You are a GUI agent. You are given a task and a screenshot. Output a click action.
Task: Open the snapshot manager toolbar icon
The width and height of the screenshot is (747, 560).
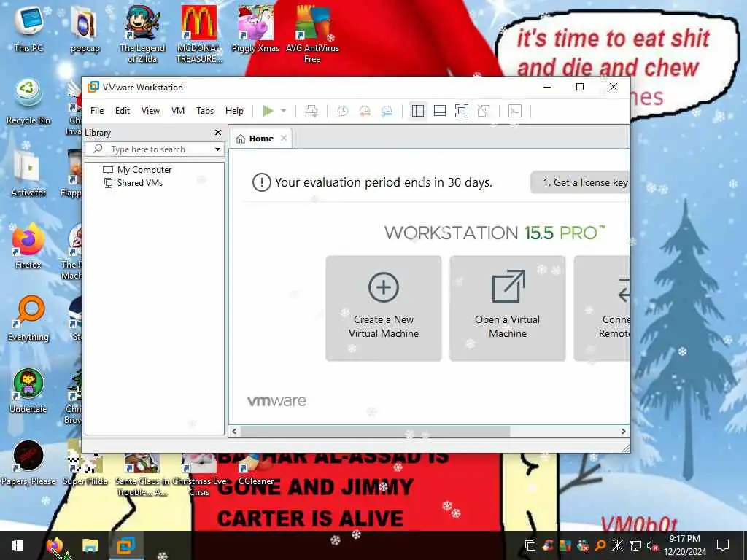coord(387,111)
